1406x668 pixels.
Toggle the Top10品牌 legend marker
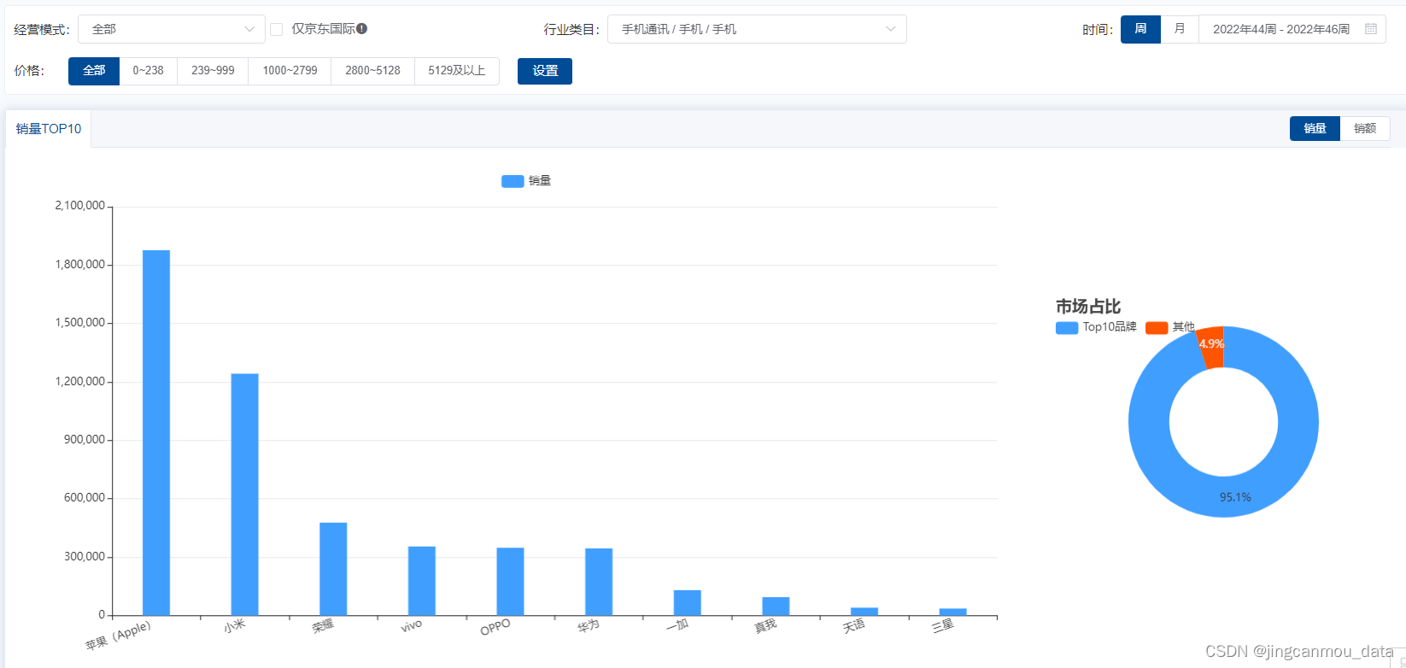click(1067, 328)
